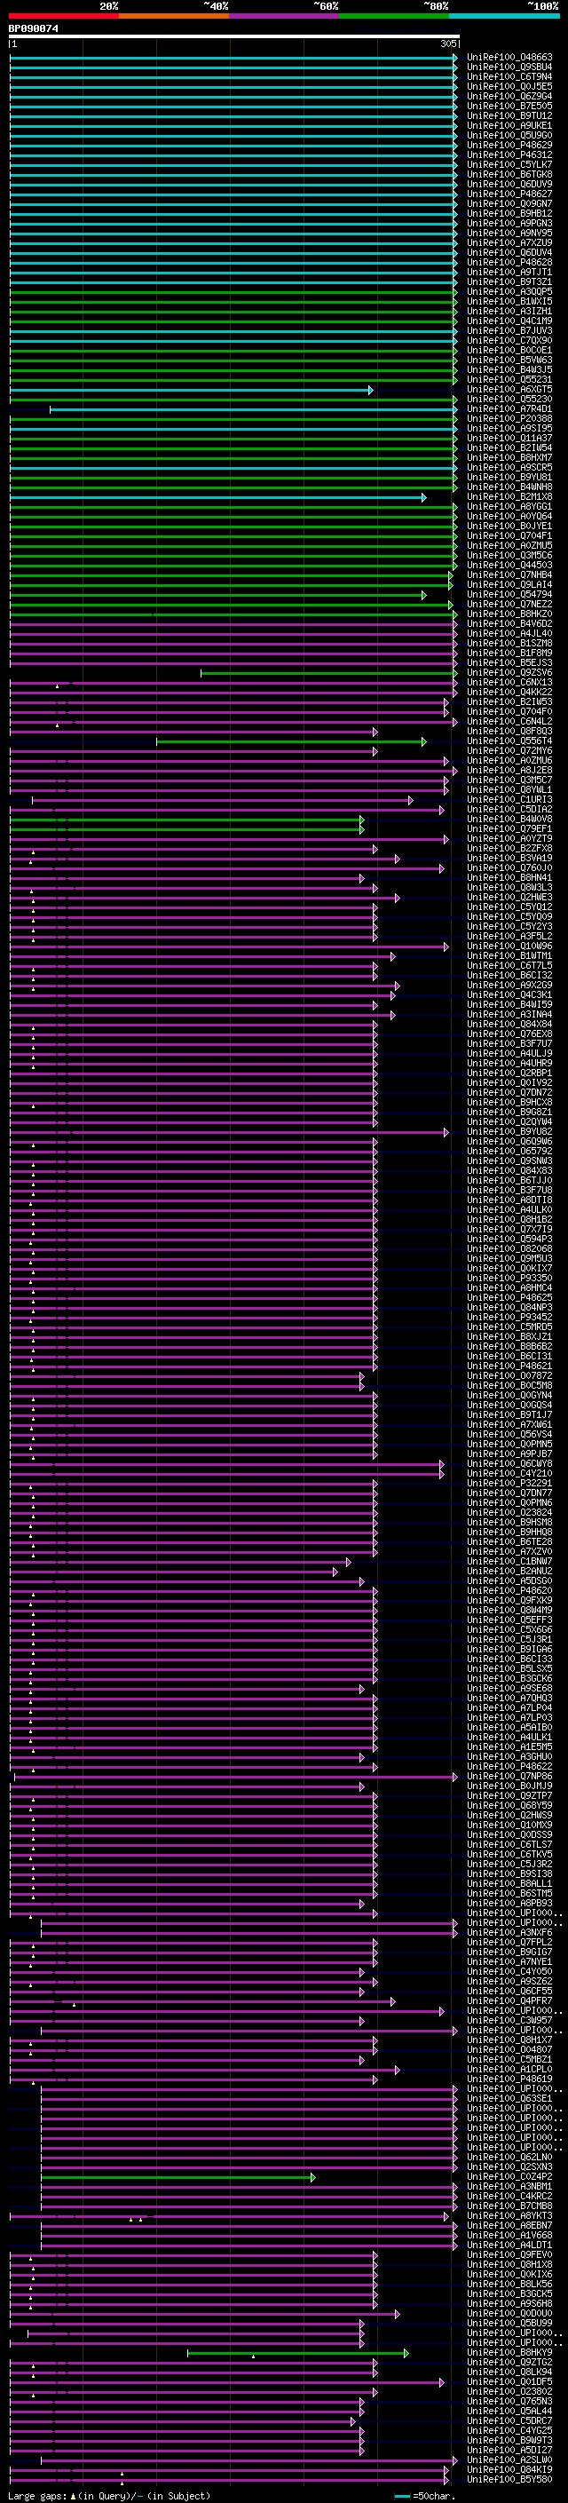Select hit label UniRef100_B2IW54
568x2503 pixels.
coord(509,448)
